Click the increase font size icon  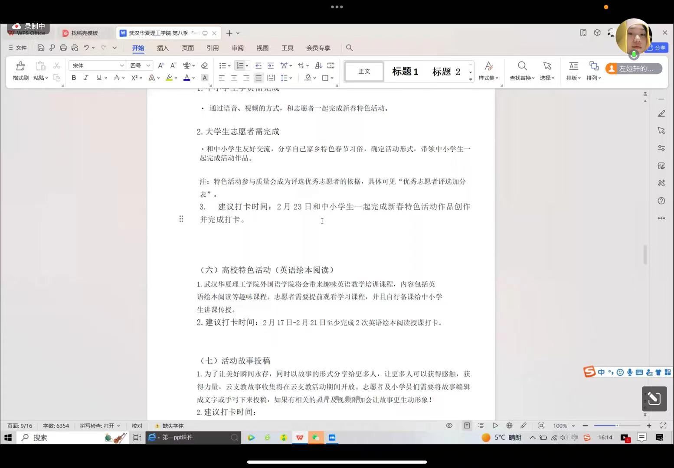tap(161, 65)
